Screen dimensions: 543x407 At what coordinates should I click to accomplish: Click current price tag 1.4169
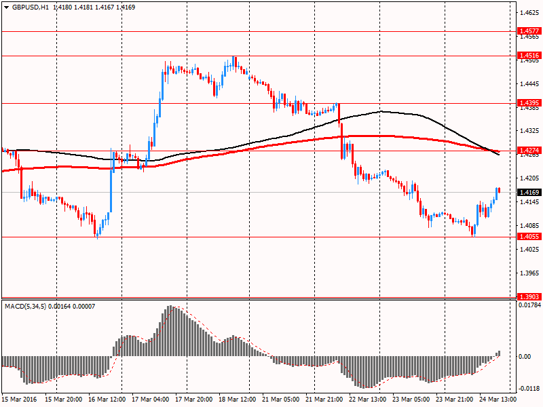click(x=529, y=192)
